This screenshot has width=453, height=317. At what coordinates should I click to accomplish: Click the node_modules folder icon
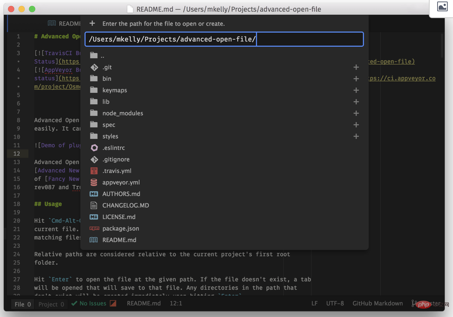94,113
